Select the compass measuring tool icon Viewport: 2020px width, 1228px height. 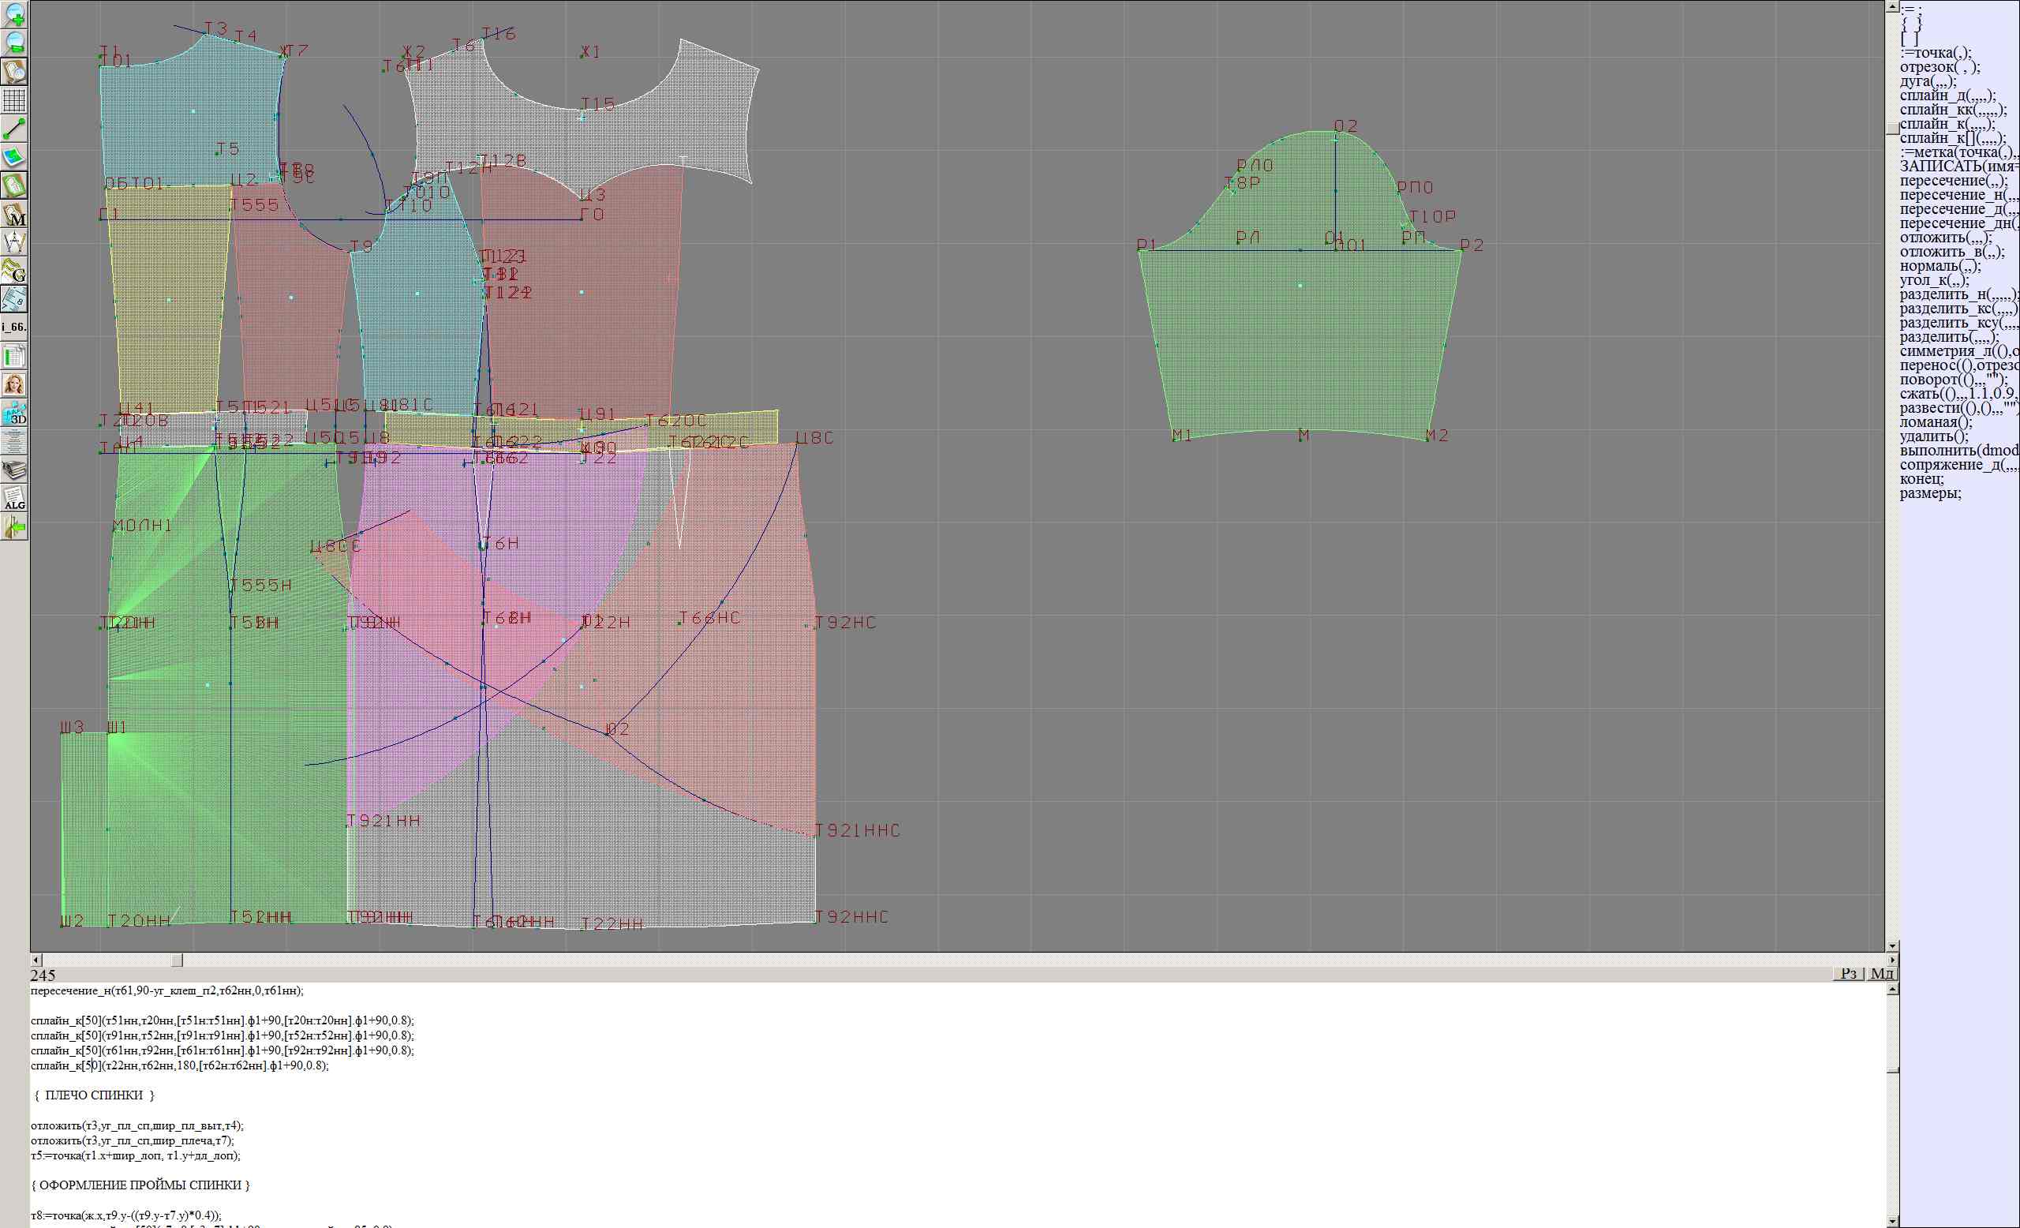click(14, 242)
